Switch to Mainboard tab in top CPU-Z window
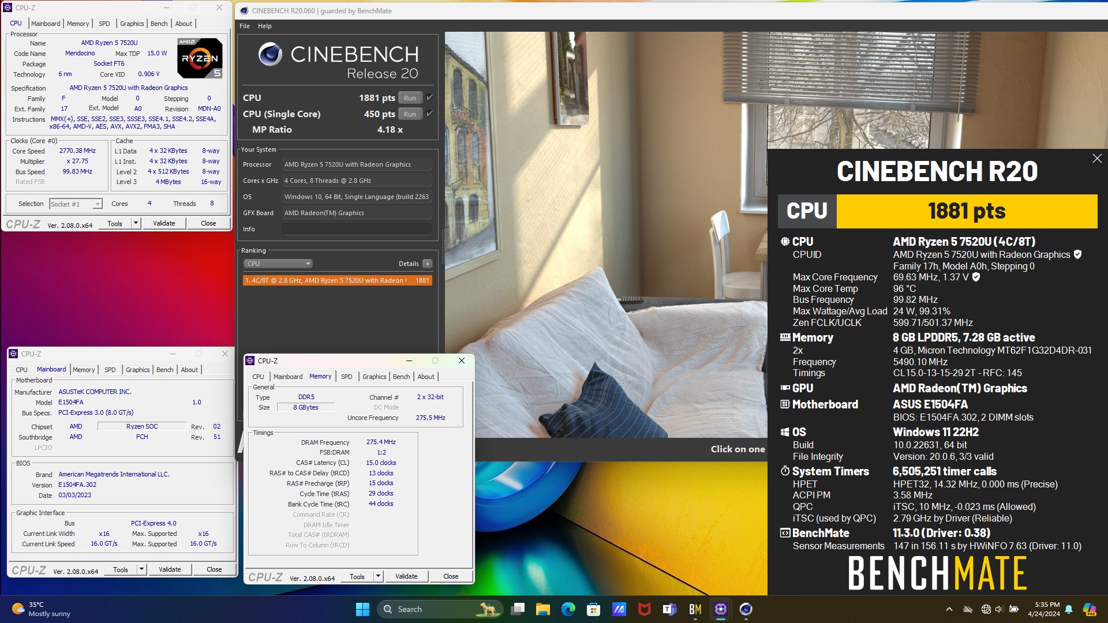This screenshot has height=623, width=1108. click(x=46, y=24)
